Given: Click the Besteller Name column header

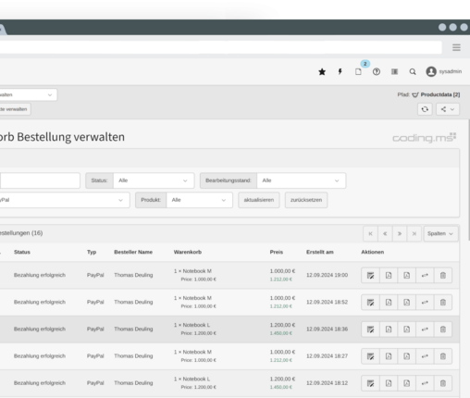Looking at the screenshot, I should [133, 252].
